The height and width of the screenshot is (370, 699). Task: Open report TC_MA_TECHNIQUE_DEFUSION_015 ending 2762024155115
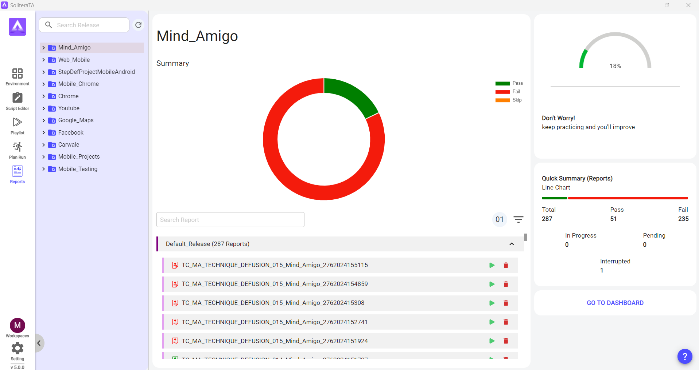275,265
